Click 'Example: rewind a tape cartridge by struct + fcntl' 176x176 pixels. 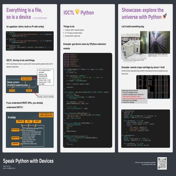[x=143, y=67]
